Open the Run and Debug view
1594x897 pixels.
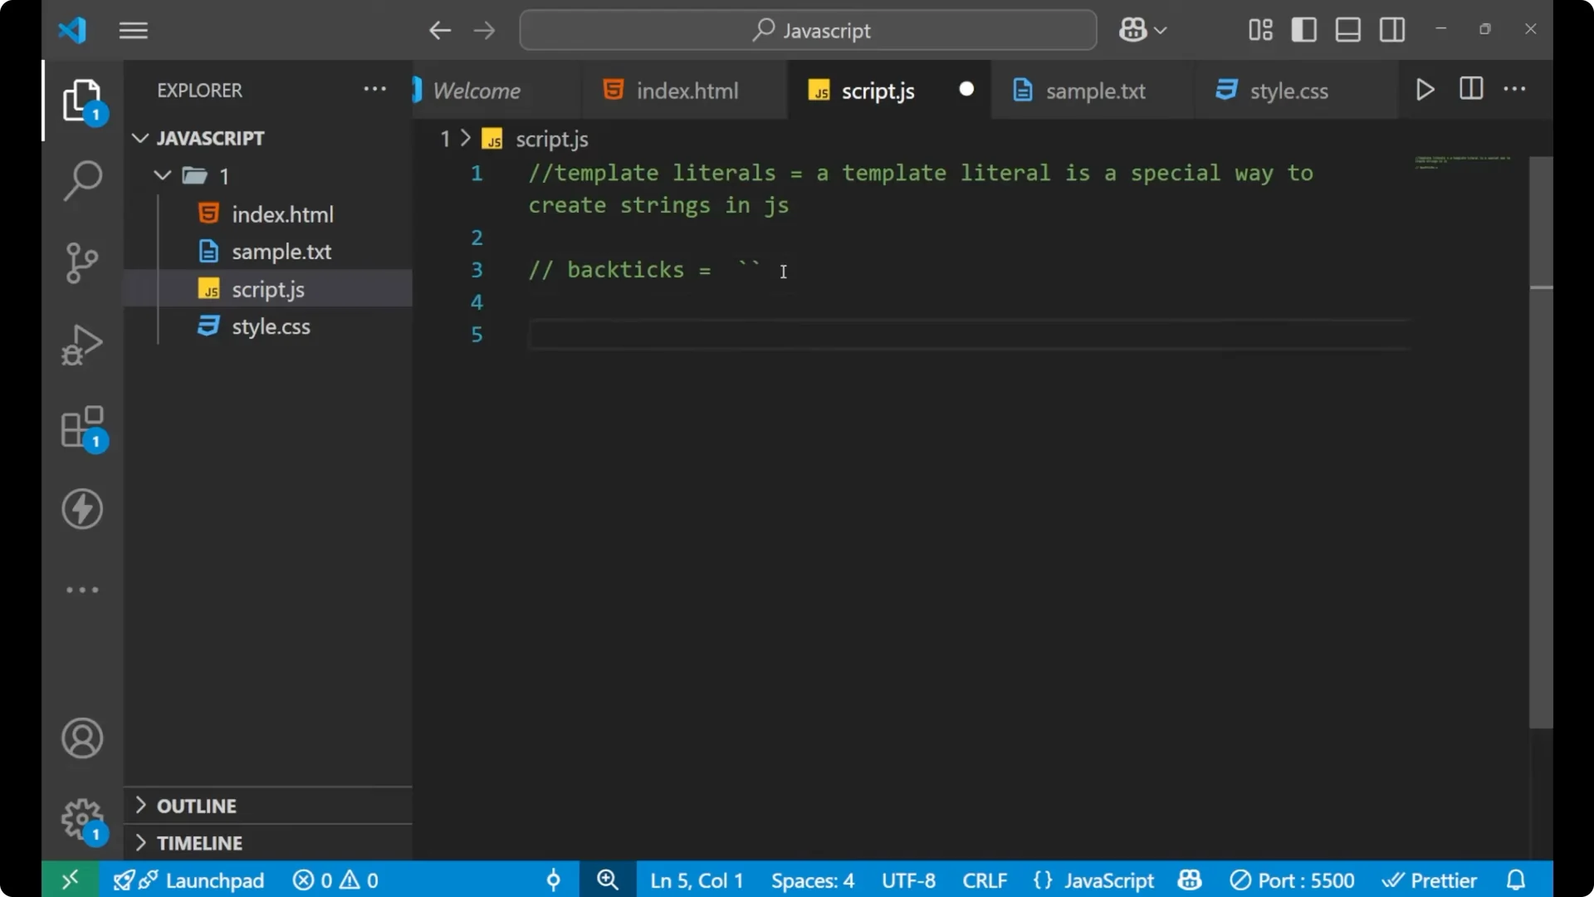81,344
